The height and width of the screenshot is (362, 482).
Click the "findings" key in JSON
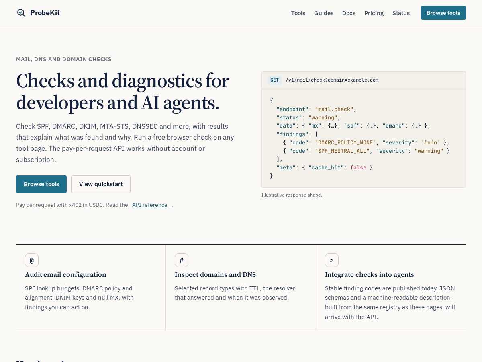tap(292, 134)
